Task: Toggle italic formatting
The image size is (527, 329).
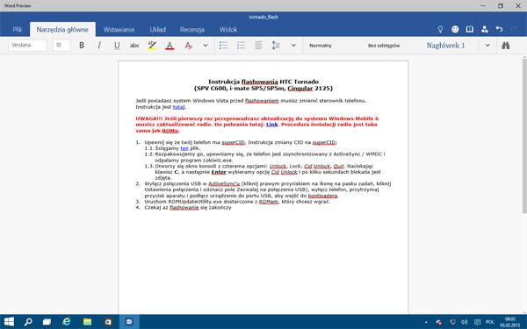Action: coord(99,46)
